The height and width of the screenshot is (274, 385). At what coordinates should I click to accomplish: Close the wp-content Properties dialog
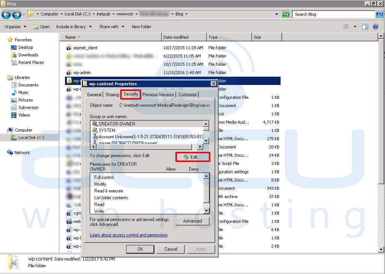214,83
